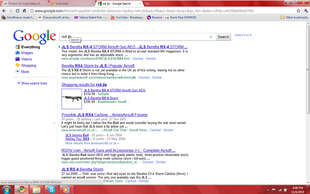Show hidden system tray icons
This screenshot has height=194, width=310.
(268, 190)
